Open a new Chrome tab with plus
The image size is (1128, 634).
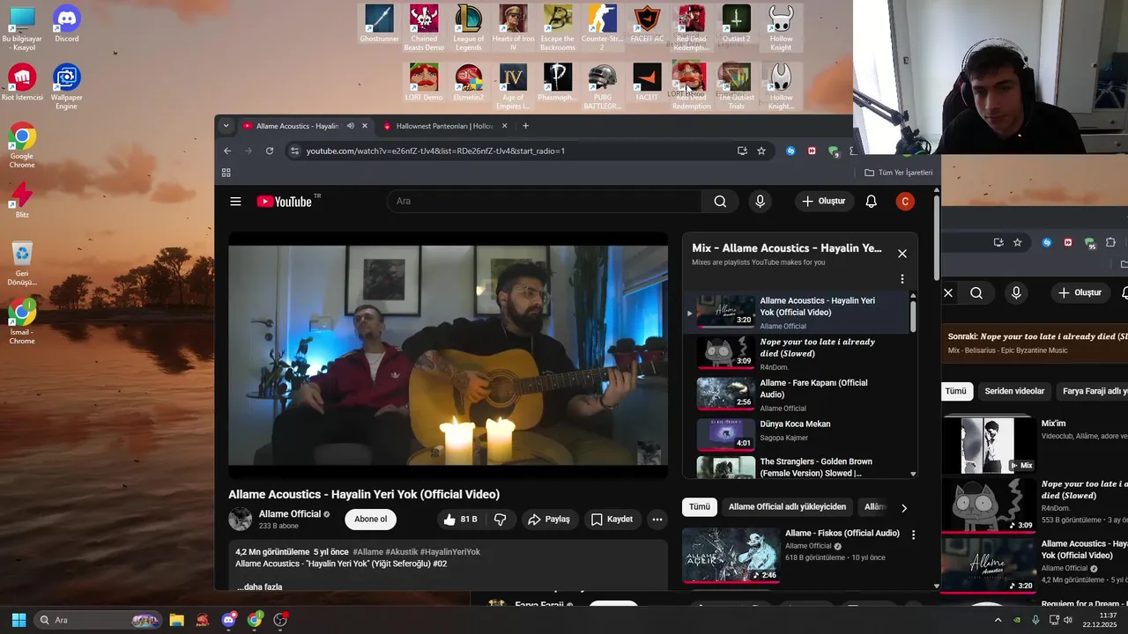click(x=525, y=126)
